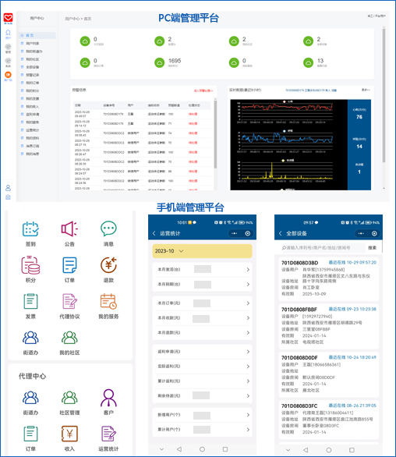Open the 退款 refund yen icon
Viewport: 396px width, 457px height.
(108, 265)
